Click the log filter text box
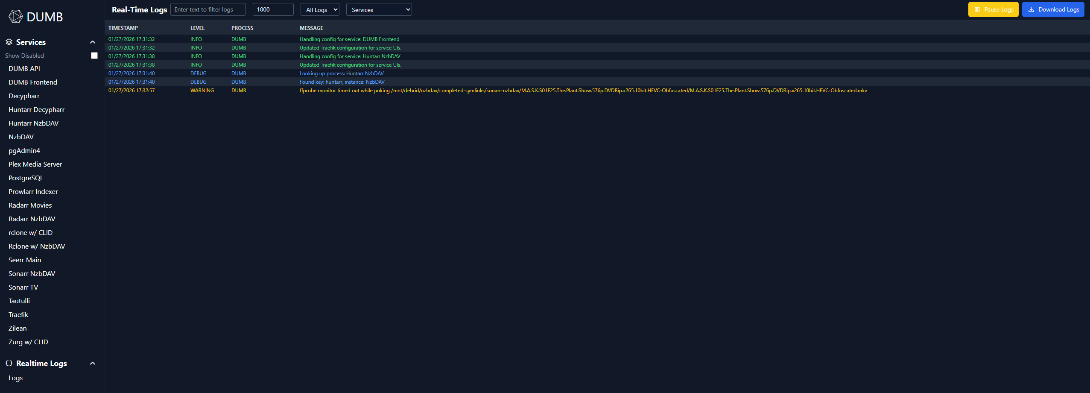 208,9
